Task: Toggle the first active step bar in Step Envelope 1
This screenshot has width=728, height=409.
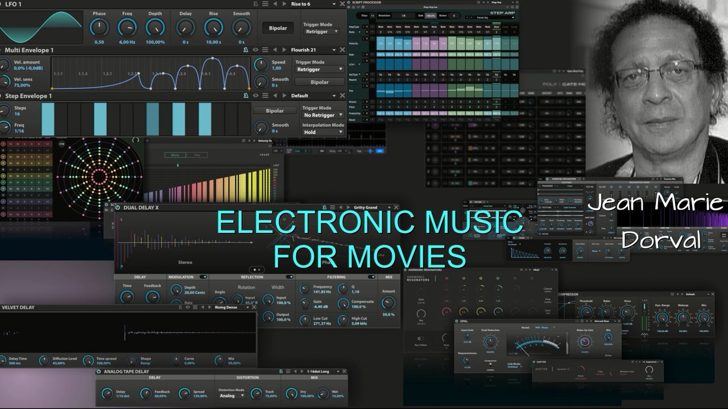Action: click(x=48, y=119)
